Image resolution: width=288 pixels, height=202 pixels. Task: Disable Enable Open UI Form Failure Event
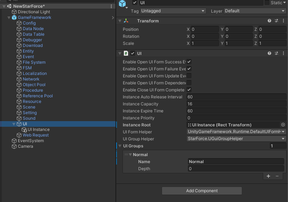[x=189, y=69]
